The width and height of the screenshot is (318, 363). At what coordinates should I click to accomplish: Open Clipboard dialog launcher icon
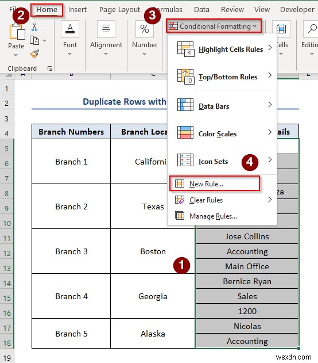pyautogui.click(x=49, y=68)
